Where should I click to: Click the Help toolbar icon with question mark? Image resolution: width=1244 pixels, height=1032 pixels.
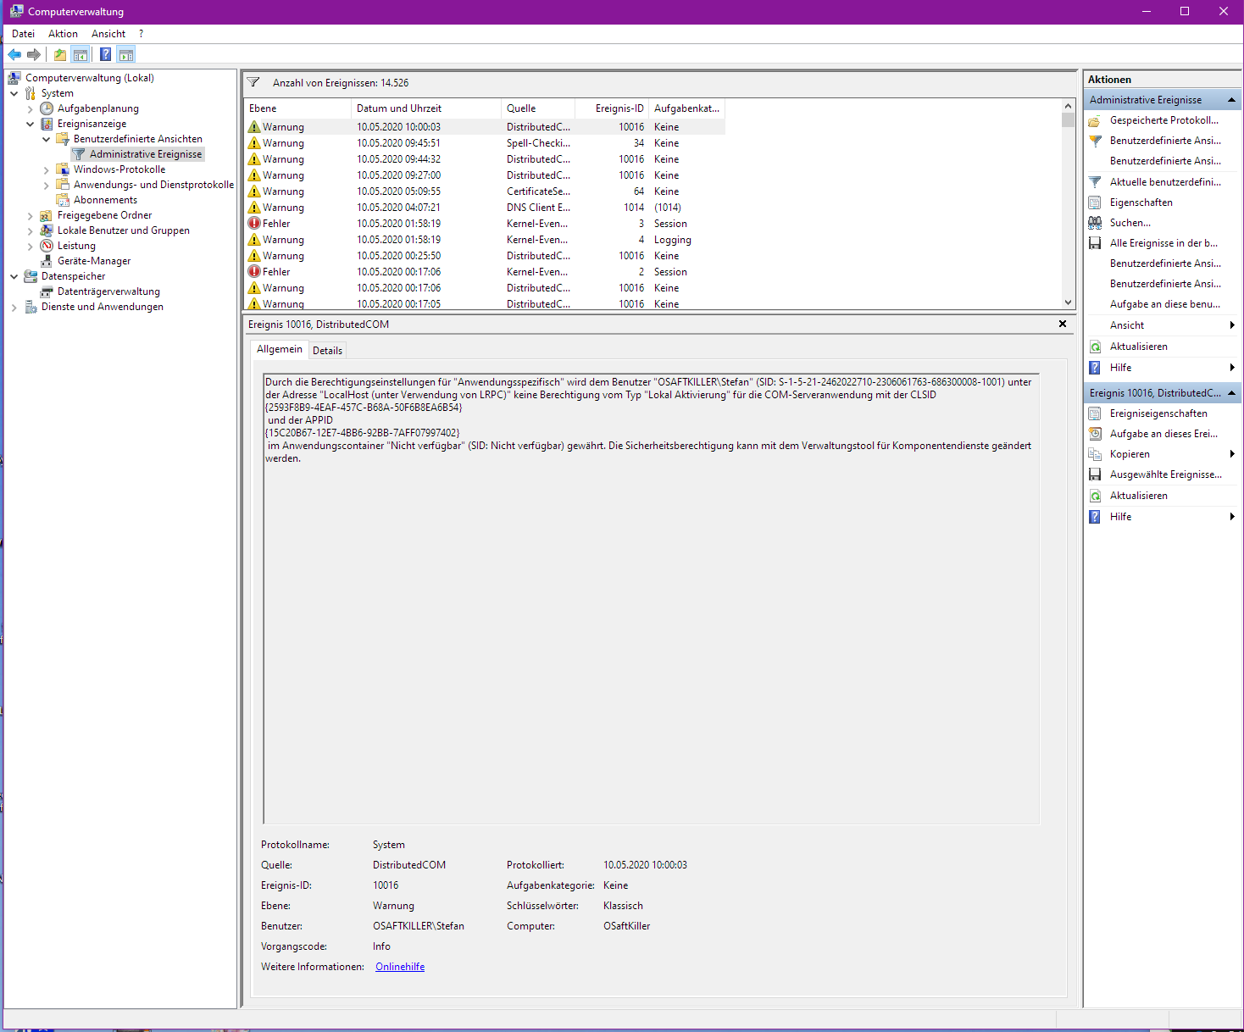click(105, 55)
